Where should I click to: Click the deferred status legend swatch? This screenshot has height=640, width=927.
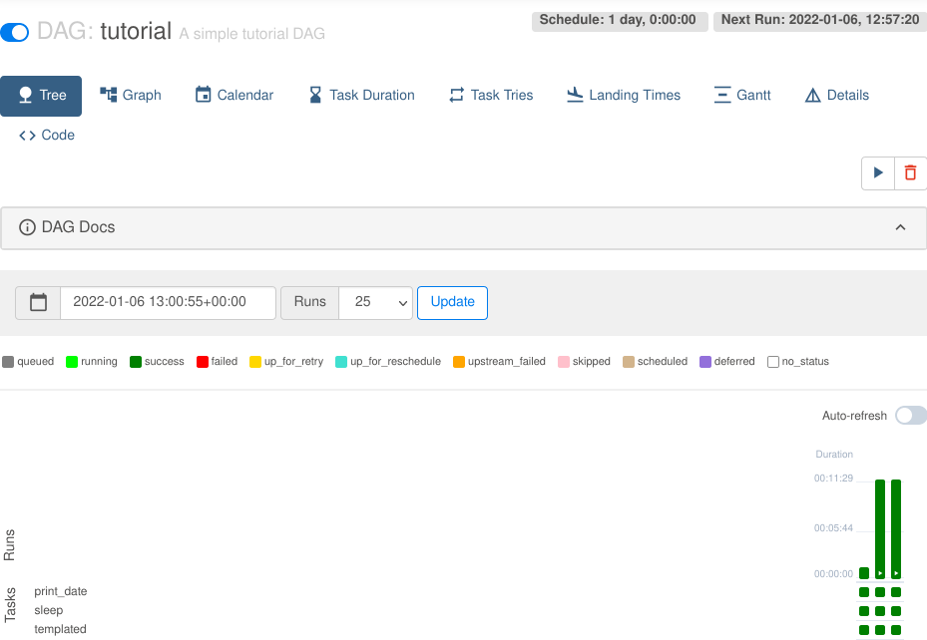coord(705,362)
